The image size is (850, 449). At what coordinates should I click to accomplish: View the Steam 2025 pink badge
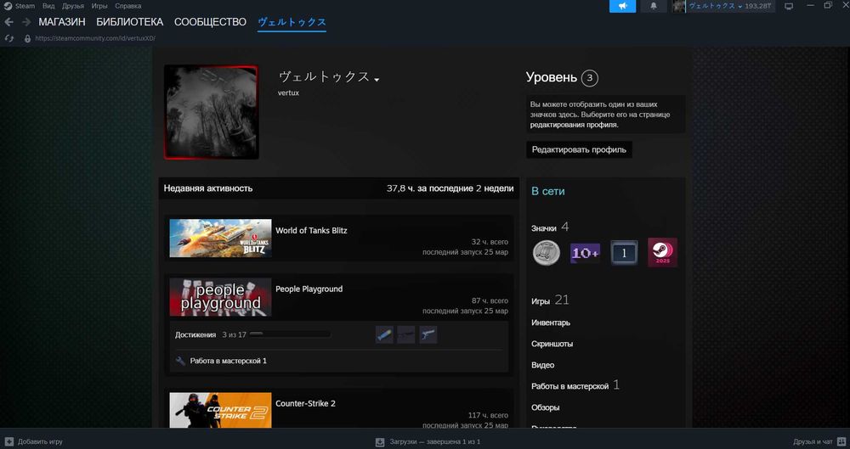[x=662, y=252]
